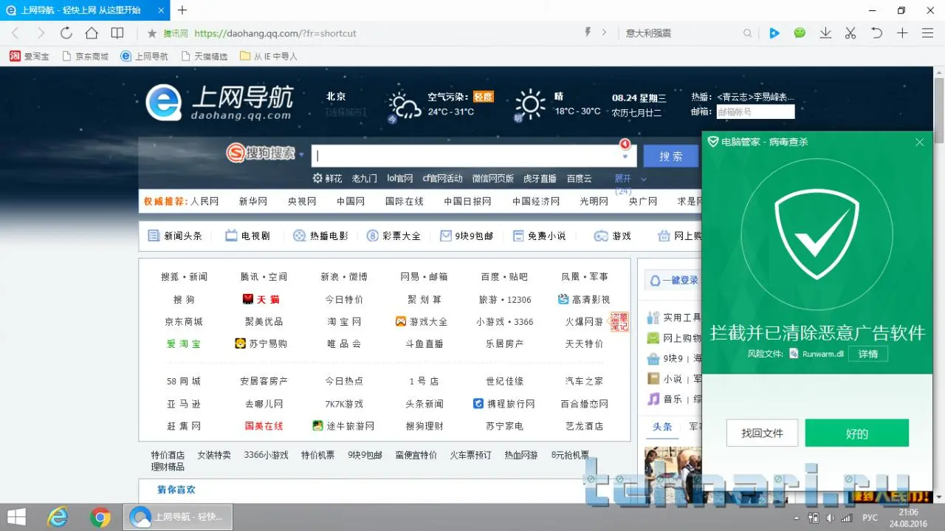Expand the search suggestion dropdown arrow

coord(625,157)
